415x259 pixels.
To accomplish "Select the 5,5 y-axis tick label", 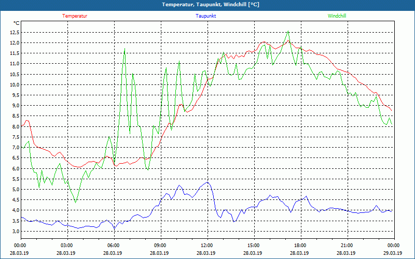I will 15,179.
